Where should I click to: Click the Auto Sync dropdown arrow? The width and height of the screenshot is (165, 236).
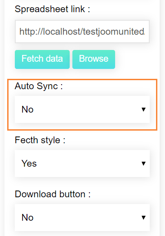(x=144, y=109)
